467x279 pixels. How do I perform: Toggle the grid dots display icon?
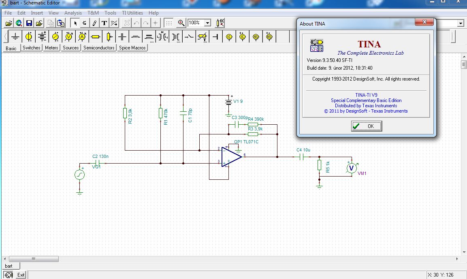pos(168,23)
